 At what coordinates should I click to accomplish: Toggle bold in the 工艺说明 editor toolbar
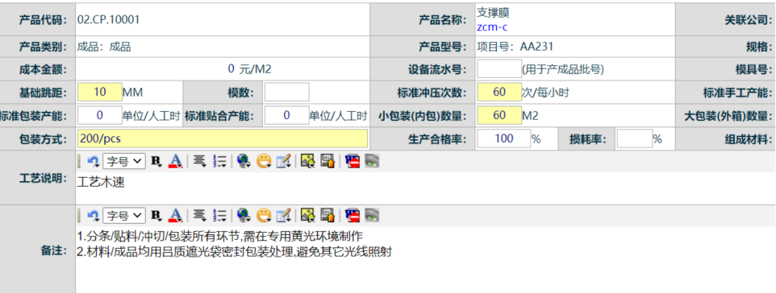pyautogui.click(x=156, y=160)
